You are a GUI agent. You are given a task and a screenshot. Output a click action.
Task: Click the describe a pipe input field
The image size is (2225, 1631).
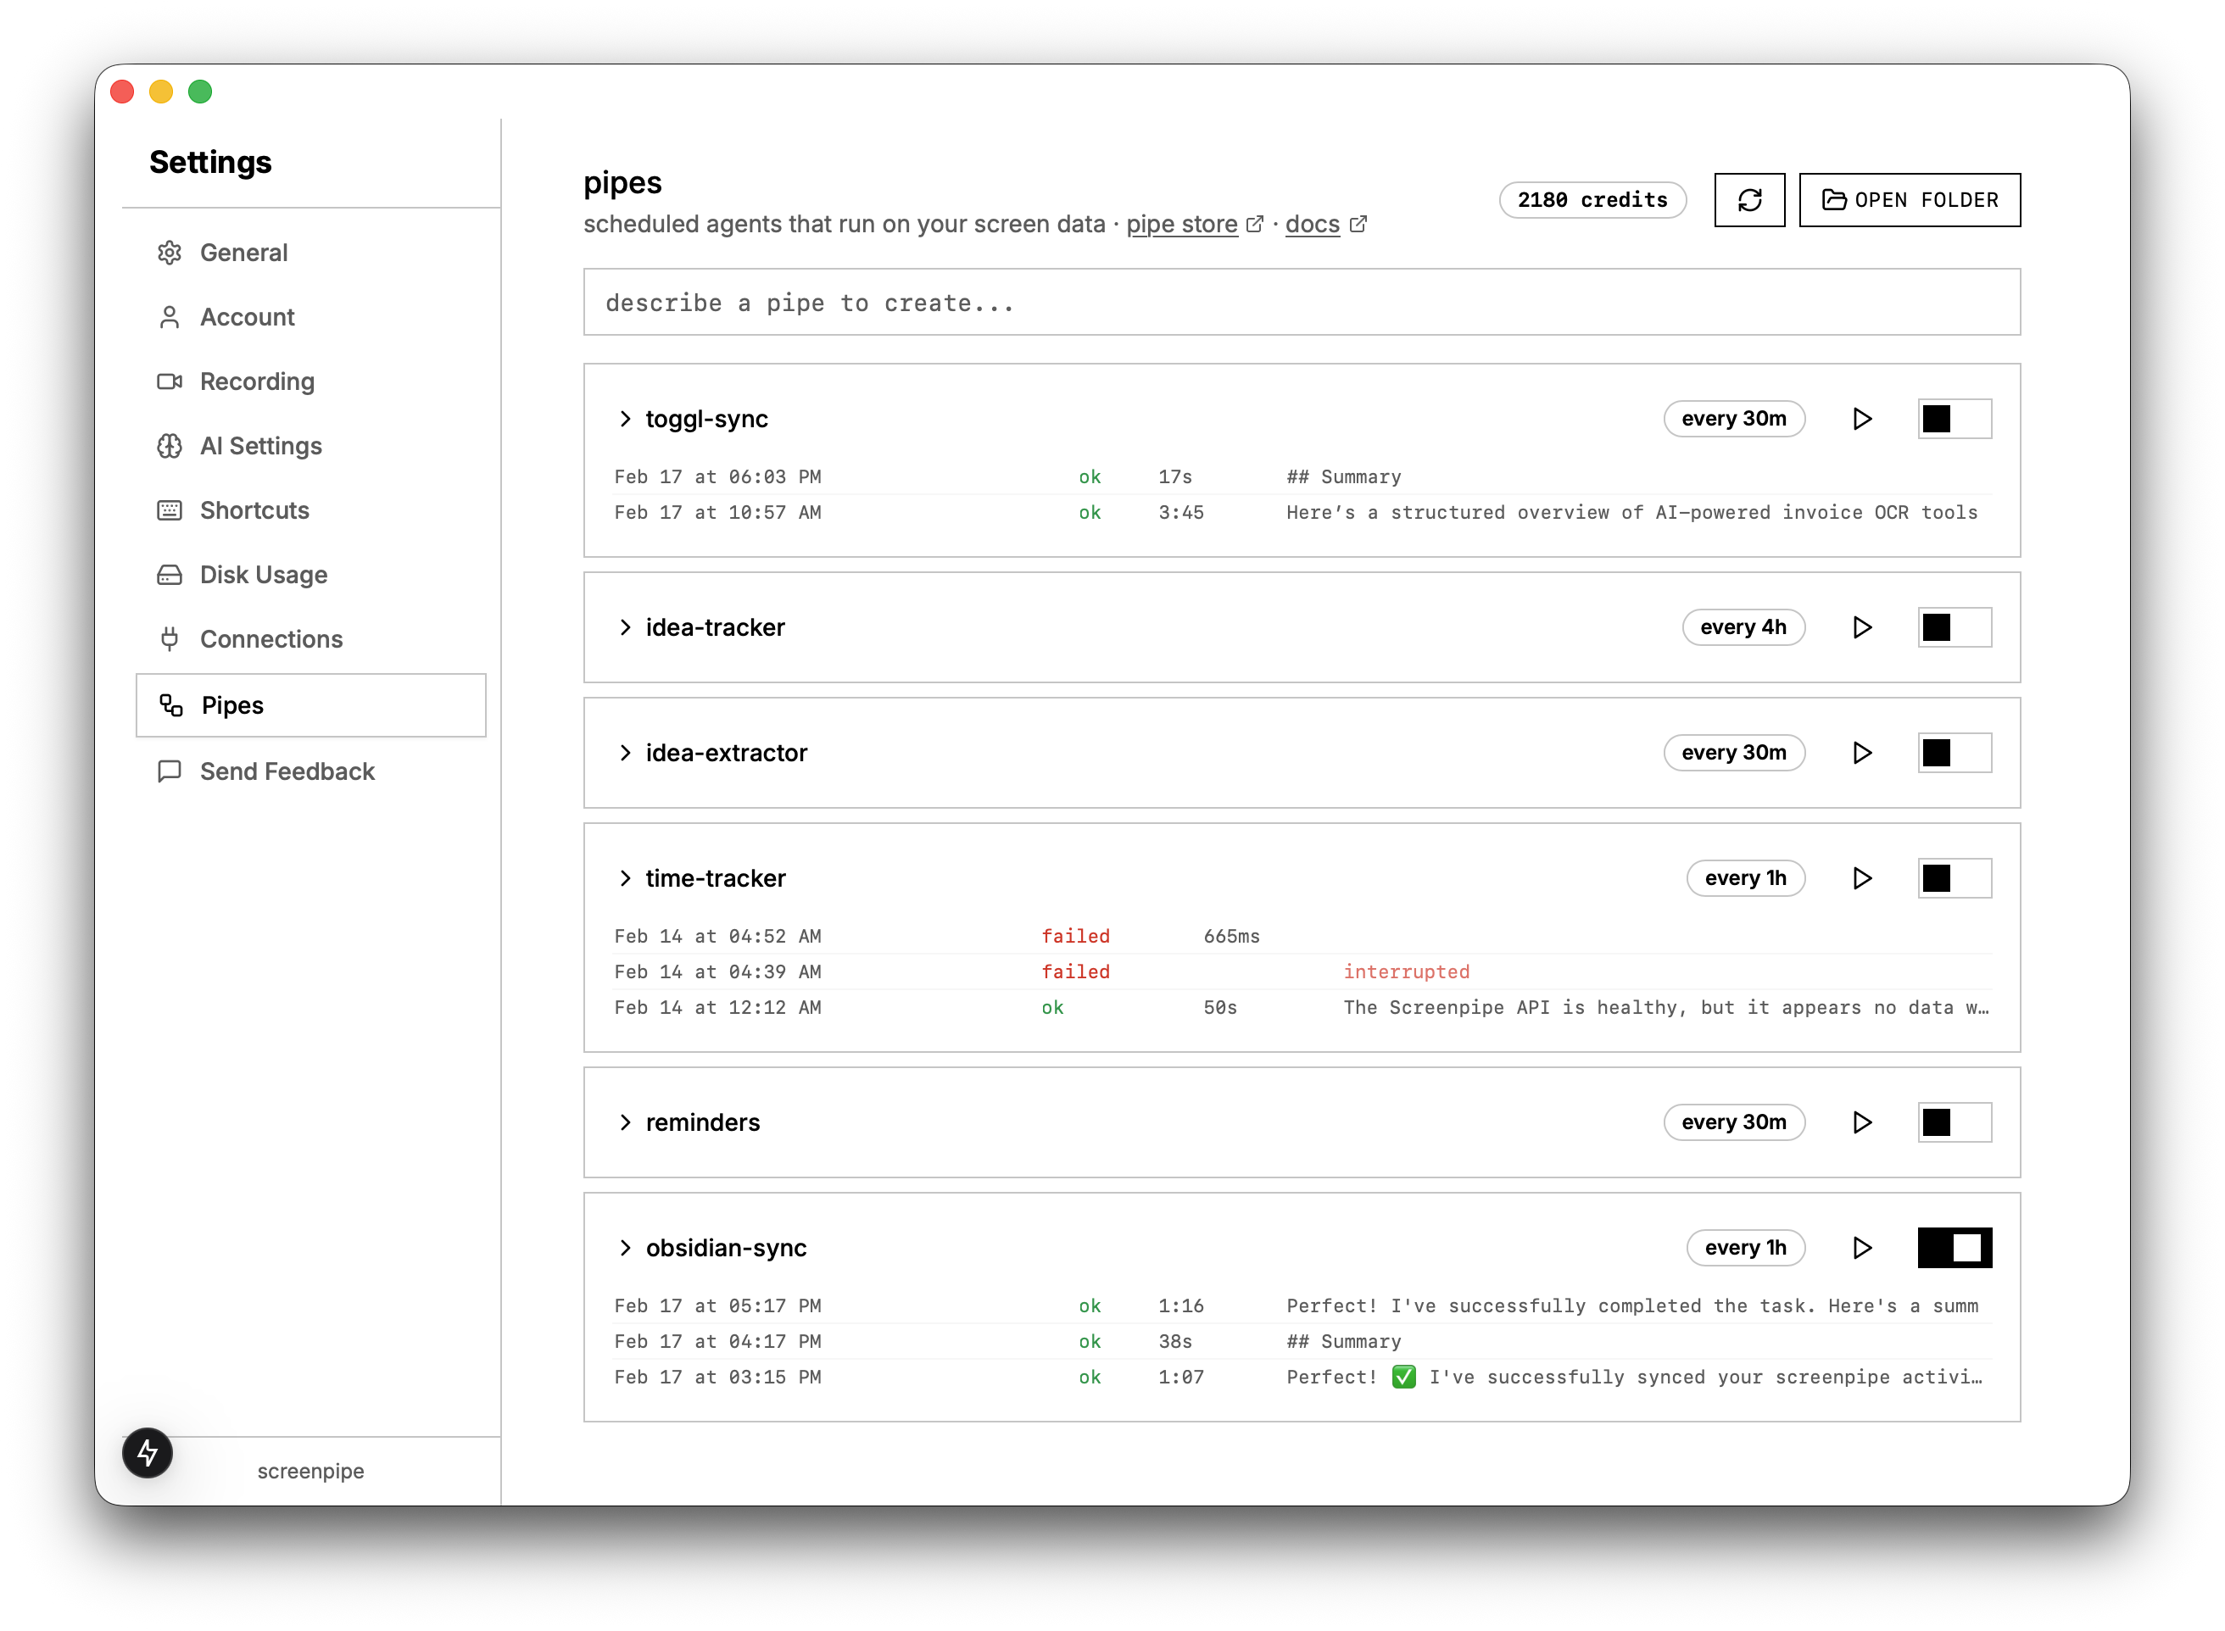click(x=1301, y=303)
